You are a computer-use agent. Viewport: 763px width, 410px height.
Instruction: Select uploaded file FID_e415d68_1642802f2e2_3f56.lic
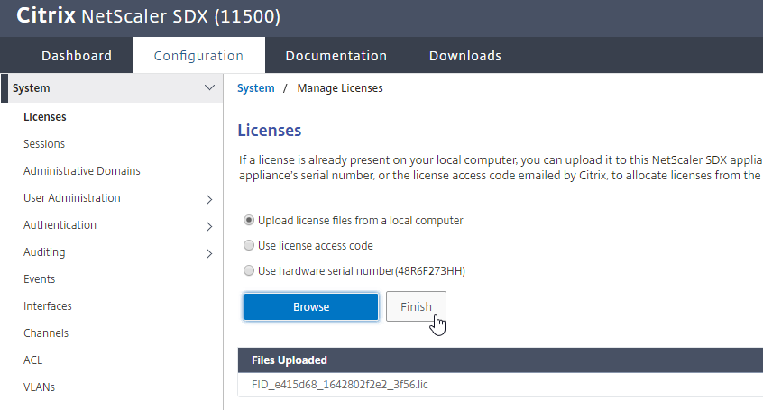click(340, 385)
